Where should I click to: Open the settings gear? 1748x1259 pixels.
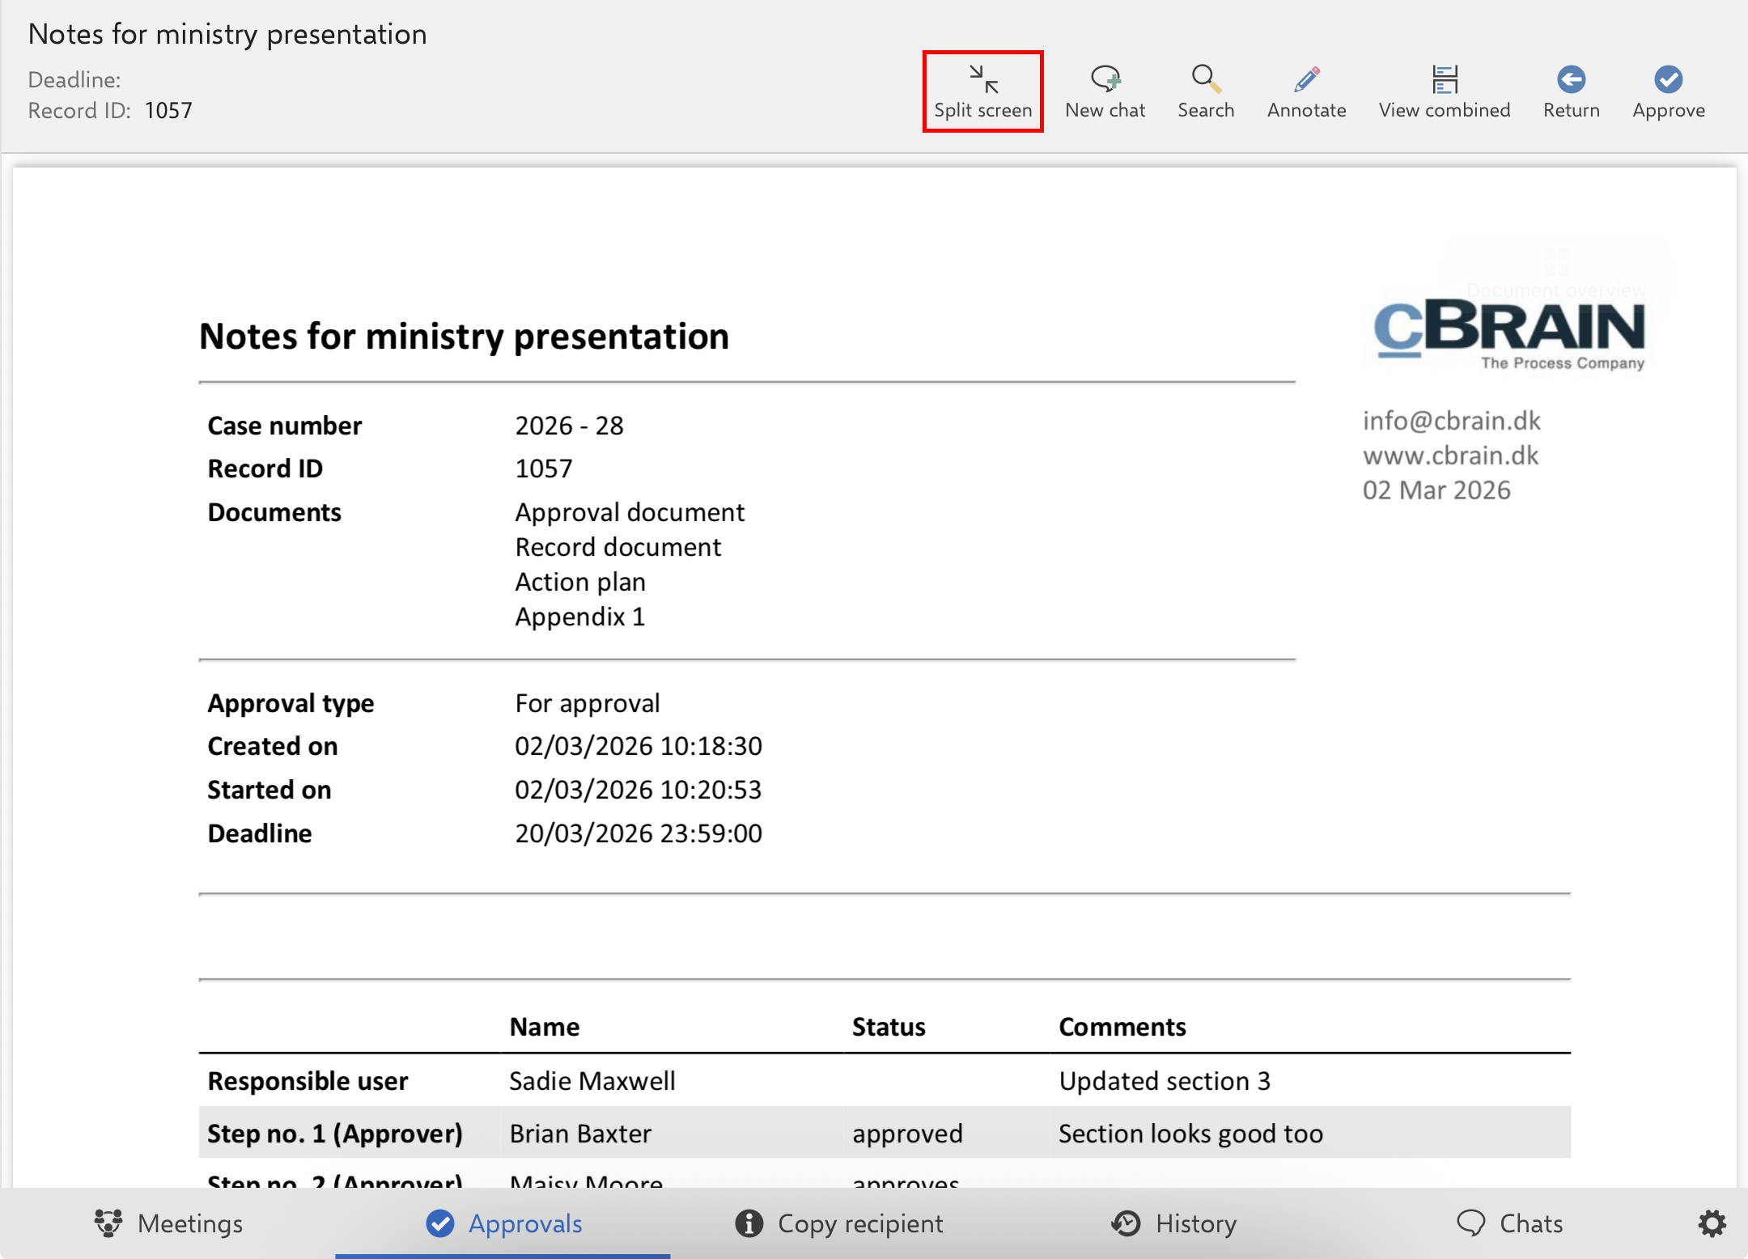(1712, 1223)
